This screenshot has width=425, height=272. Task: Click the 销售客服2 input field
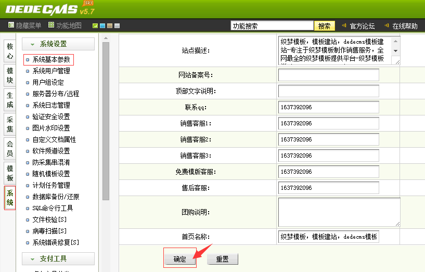[329, 139]
